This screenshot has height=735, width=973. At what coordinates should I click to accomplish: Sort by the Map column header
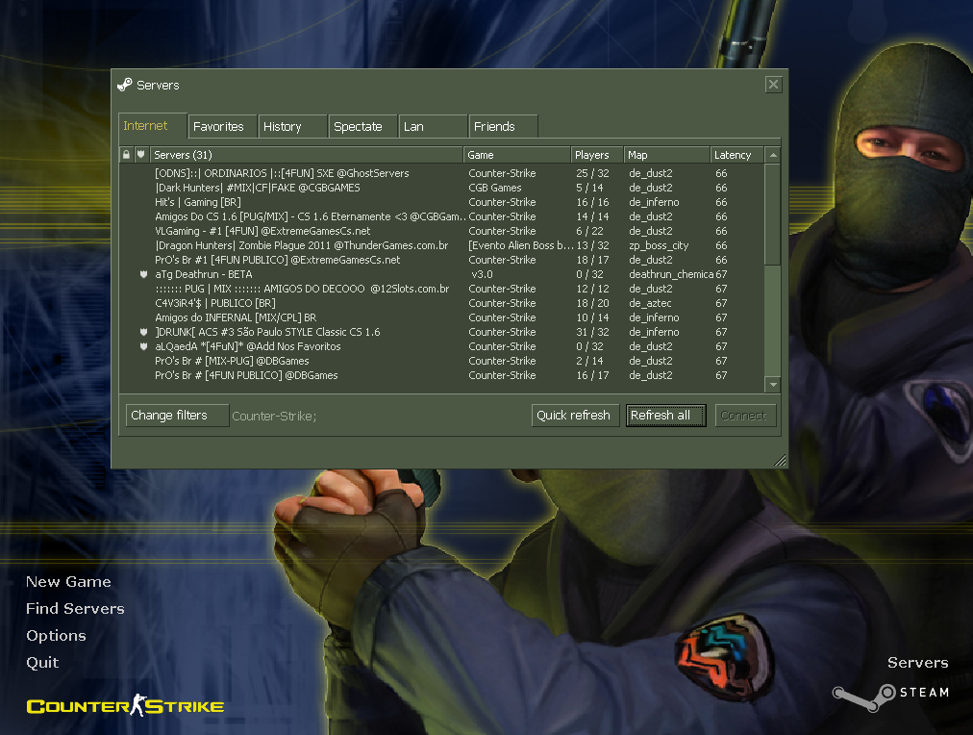click(x=666, y=155)
